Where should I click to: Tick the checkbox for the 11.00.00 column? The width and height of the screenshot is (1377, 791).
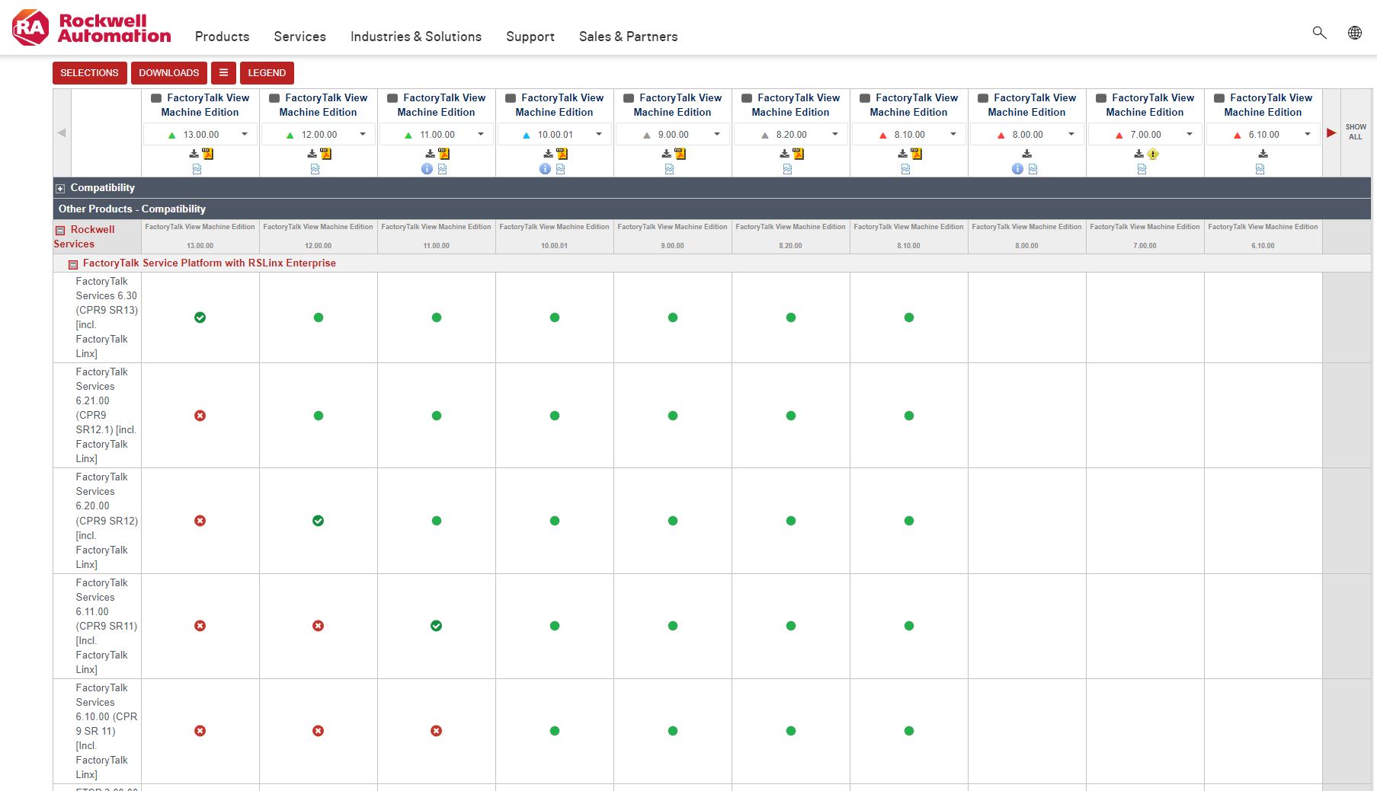[x=392, y=98]
